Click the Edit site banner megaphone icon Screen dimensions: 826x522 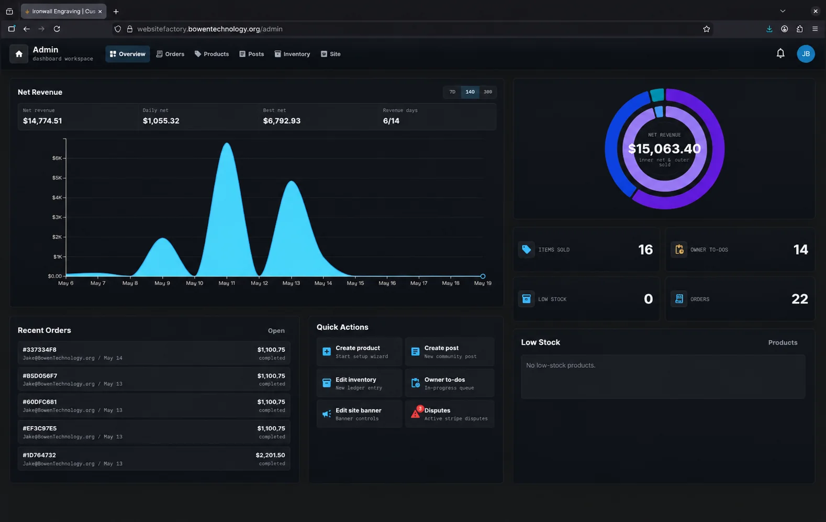pyautogui.click(x=327, y=414)
